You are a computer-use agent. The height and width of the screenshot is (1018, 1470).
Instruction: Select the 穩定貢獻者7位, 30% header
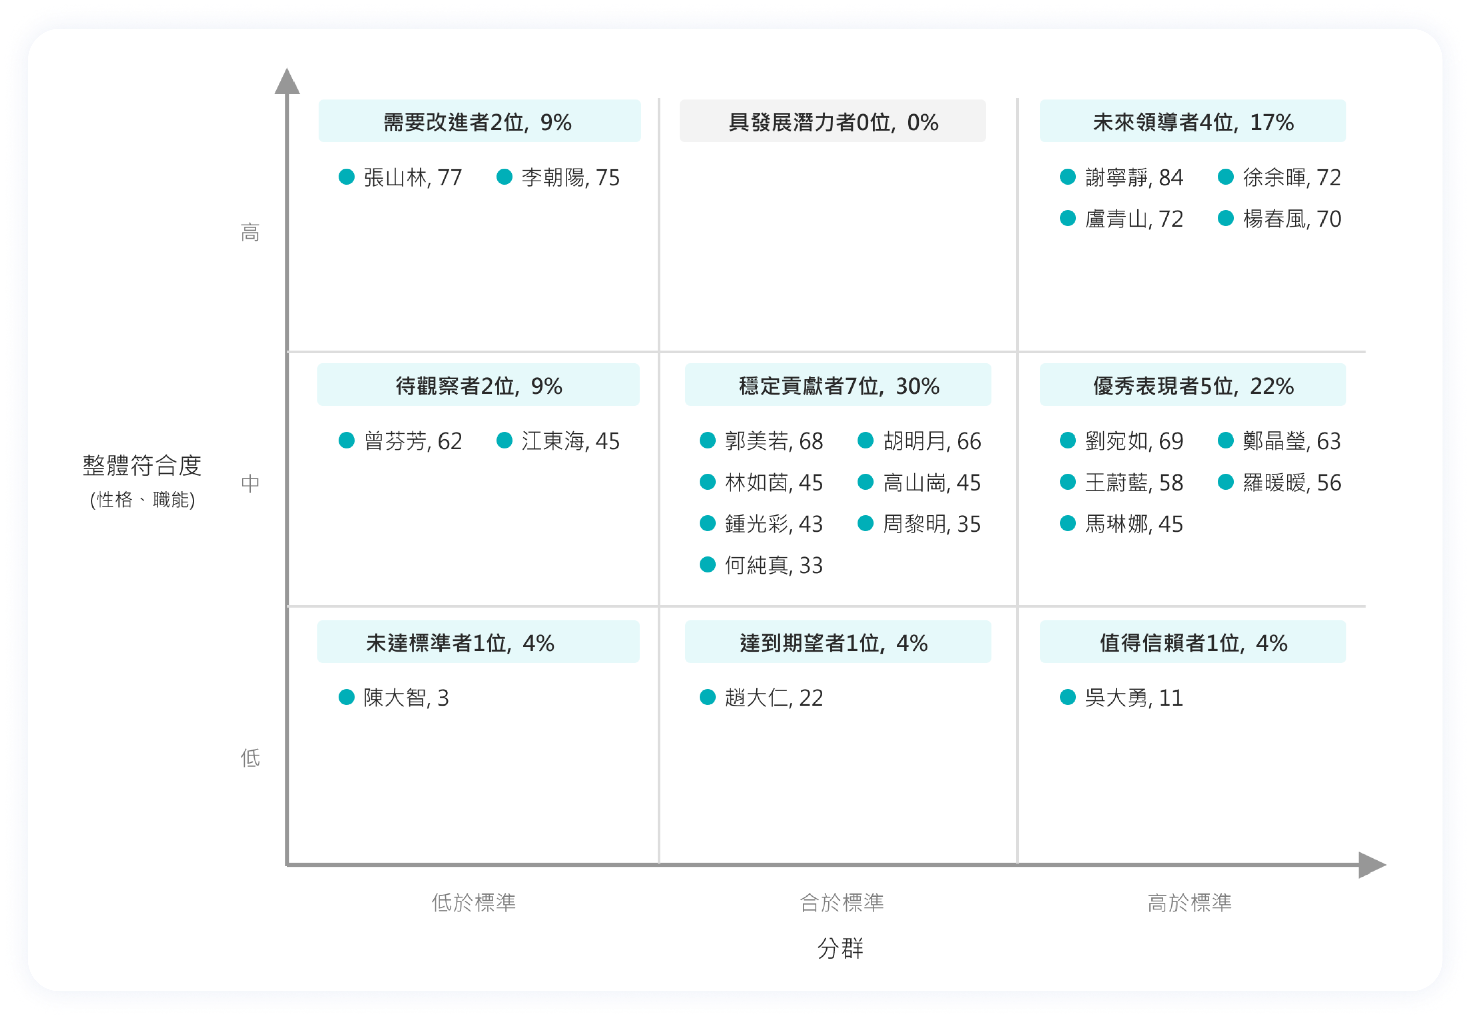(837, 385)
